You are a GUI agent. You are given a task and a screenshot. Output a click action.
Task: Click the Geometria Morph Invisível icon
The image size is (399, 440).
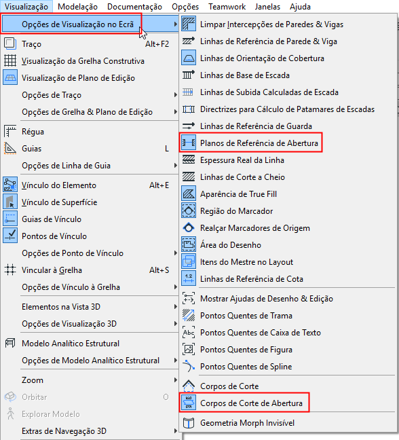(x=189, y=423)
